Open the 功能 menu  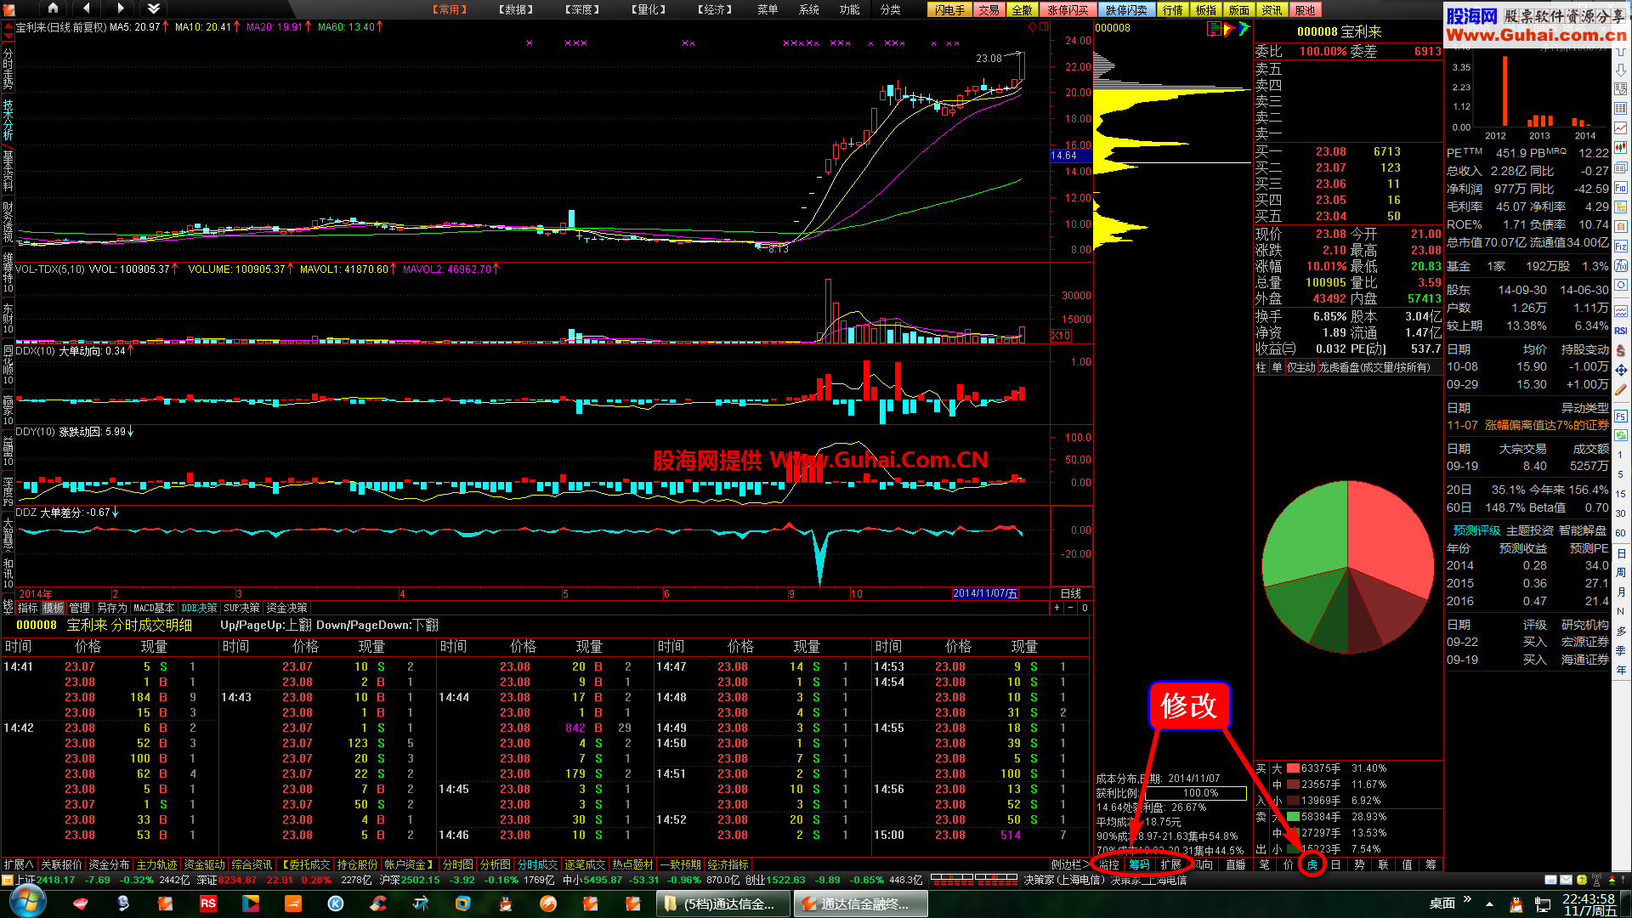coord(849,9)
